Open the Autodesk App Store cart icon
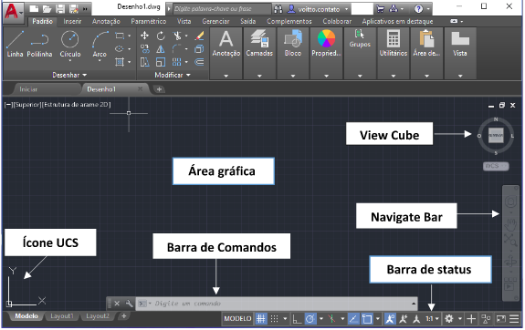Image resolution: width=525 pixels, height=330 pixels. click(x=380, y=9)
